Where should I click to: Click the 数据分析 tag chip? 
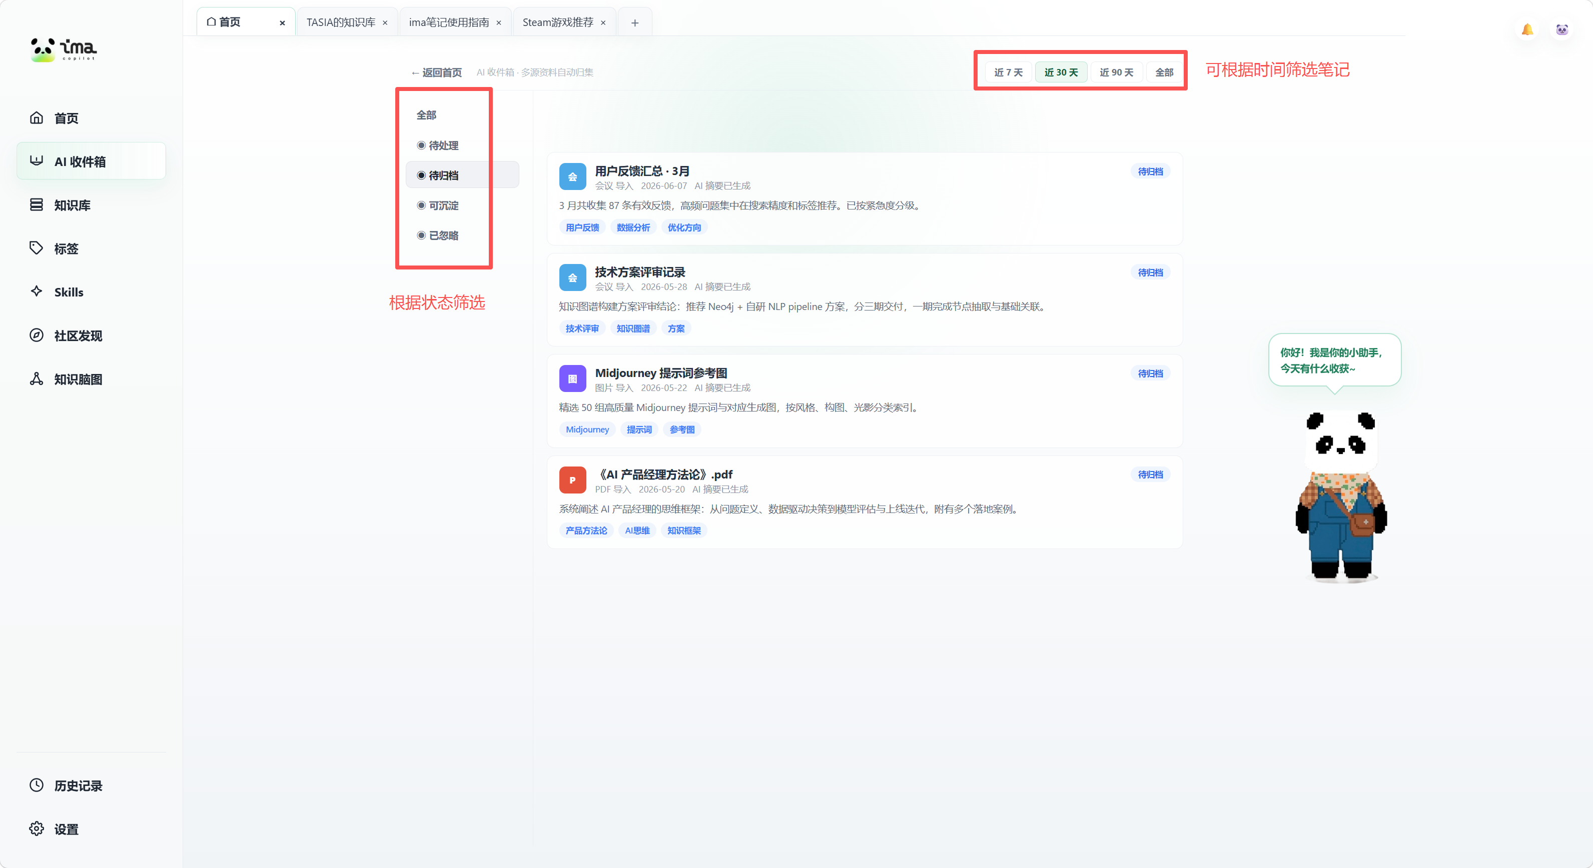(633, 227)
